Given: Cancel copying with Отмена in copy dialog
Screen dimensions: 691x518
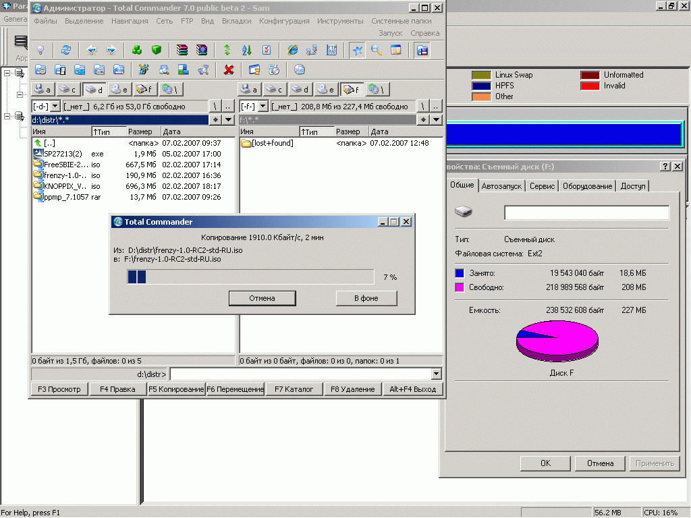Looking at the screenshot, I should click(262, 298).
